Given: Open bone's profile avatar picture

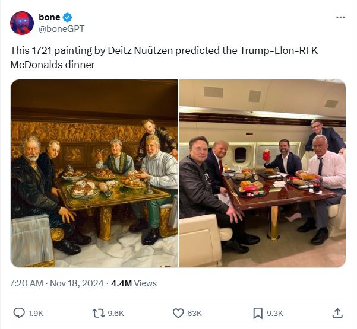Looking at the screenshot, I should click(x=22, y=23).
